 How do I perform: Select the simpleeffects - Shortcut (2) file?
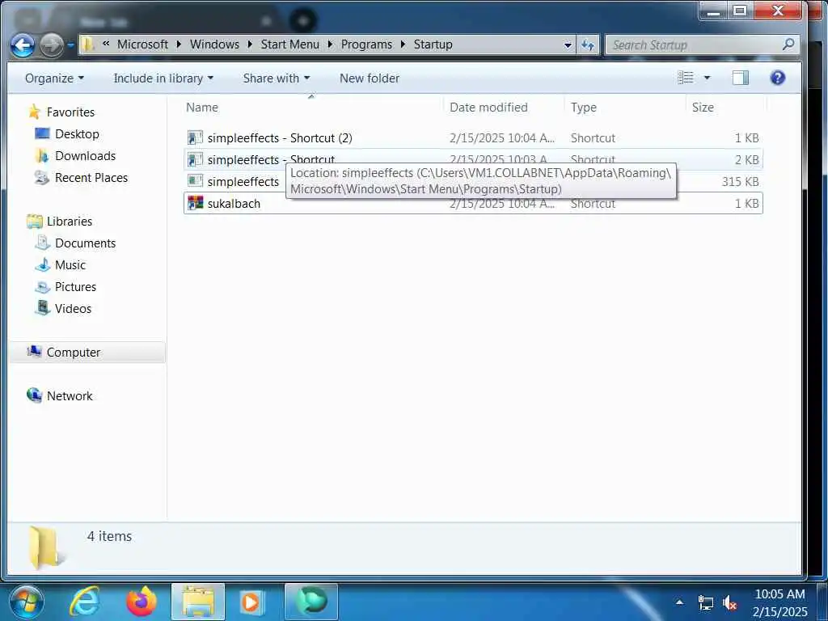click(x=280, y=137)
